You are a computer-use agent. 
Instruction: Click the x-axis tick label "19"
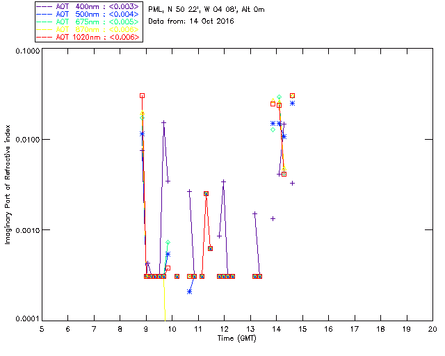click(x=407, y=329)
